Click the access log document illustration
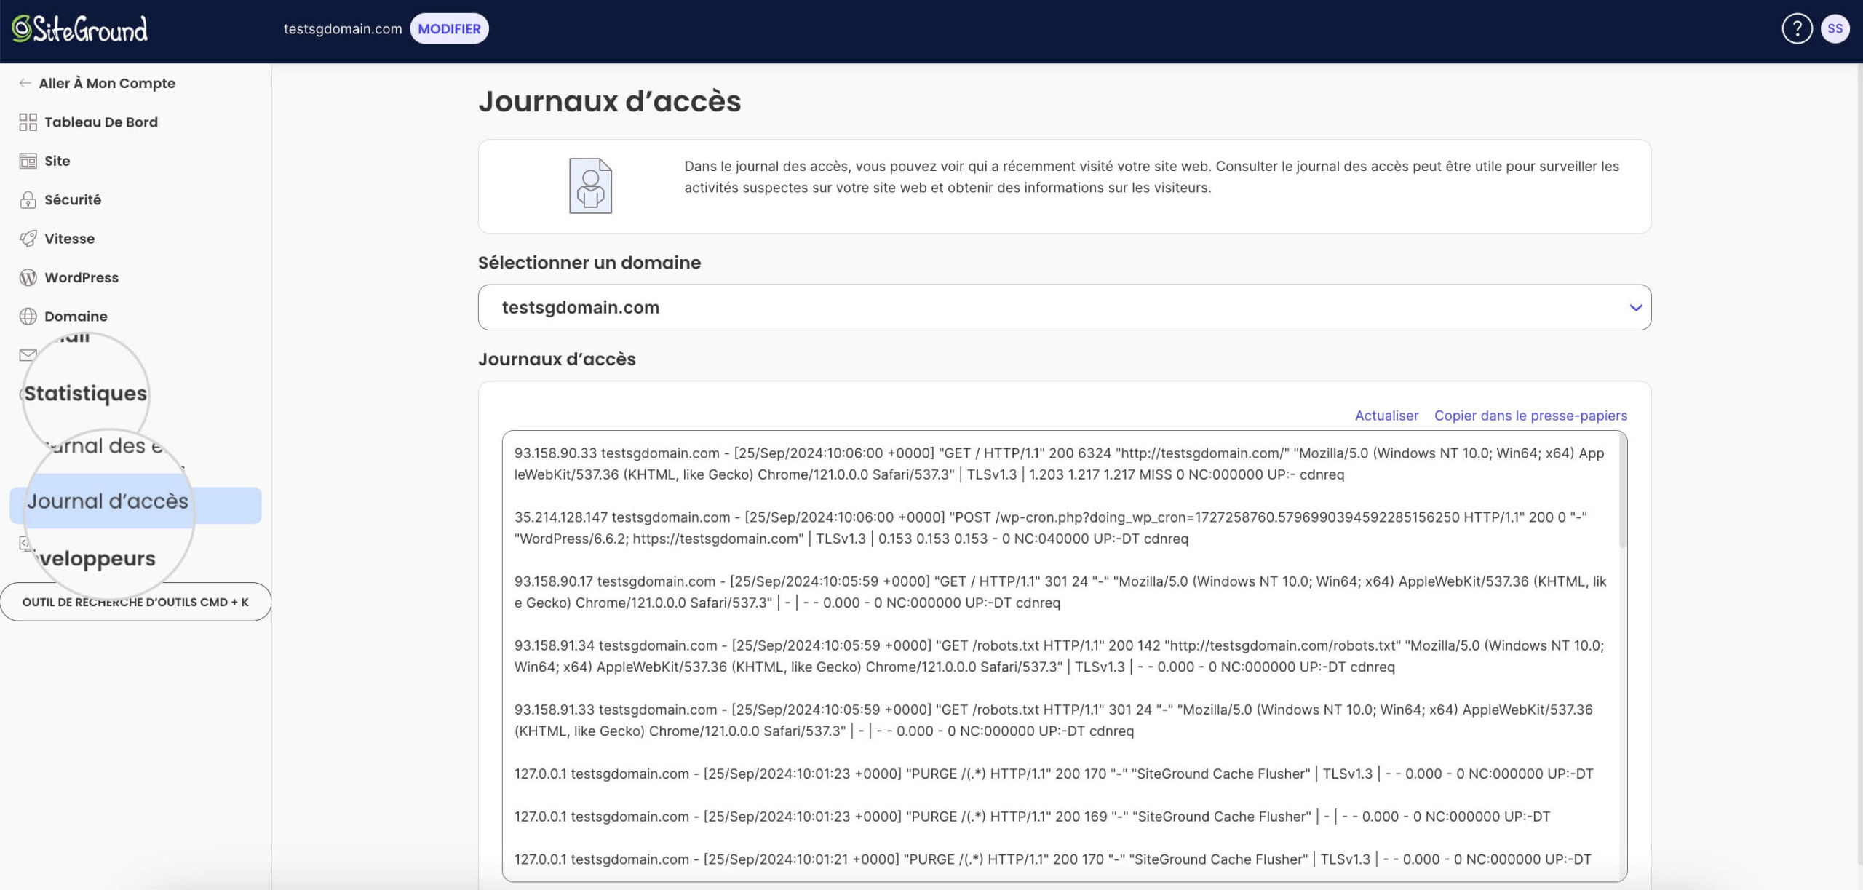1863x890 pixels. coord(590,186)
